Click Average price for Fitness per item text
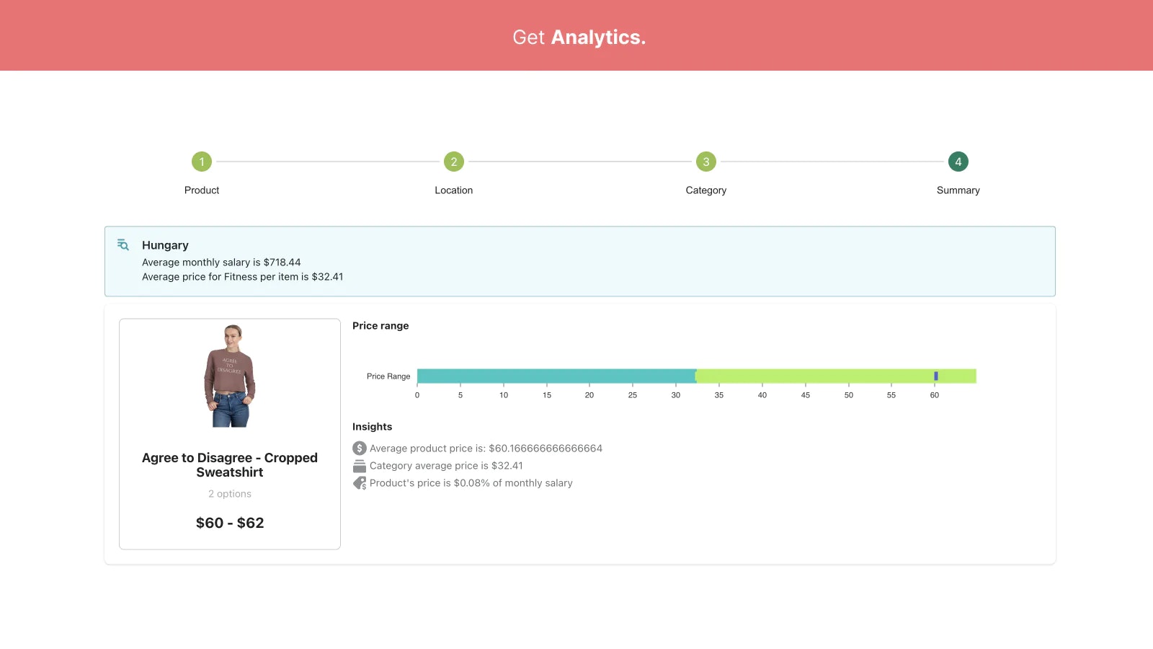 pos(242,277)
